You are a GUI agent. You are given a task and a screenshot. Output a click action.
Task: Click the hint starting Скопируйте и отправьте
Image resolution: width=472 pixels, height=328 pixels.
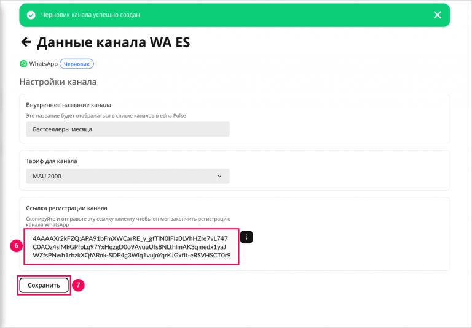(128, 222)
